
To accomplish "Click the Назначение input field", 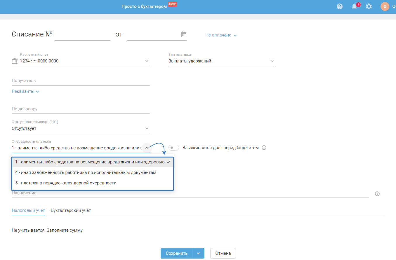I will tap(190, 193).
